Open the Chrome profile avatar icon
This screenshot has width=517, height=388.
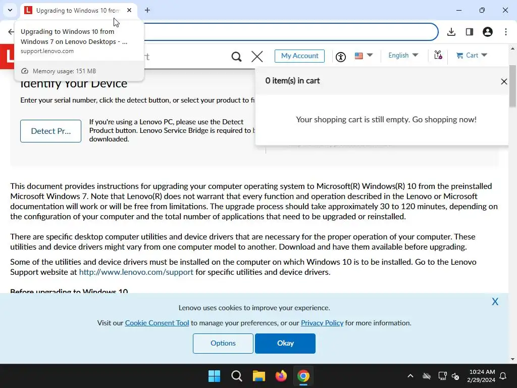pos(488,32)
